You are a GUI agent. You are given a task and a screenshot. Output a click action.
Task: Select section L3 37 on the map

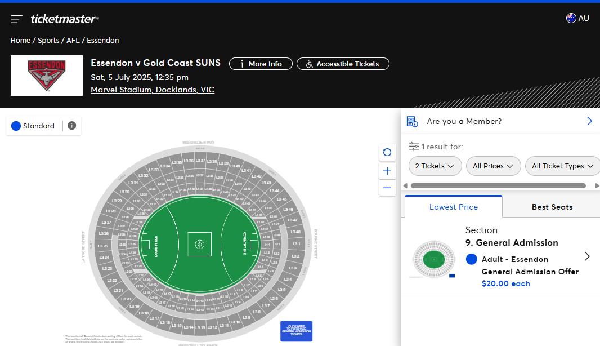click(200, 160)
